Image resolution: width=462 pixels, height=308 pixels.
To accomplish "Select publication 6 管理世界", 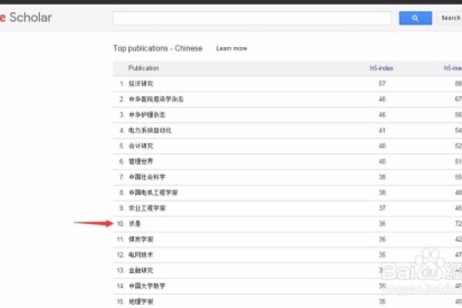I will tap(141, 162).
